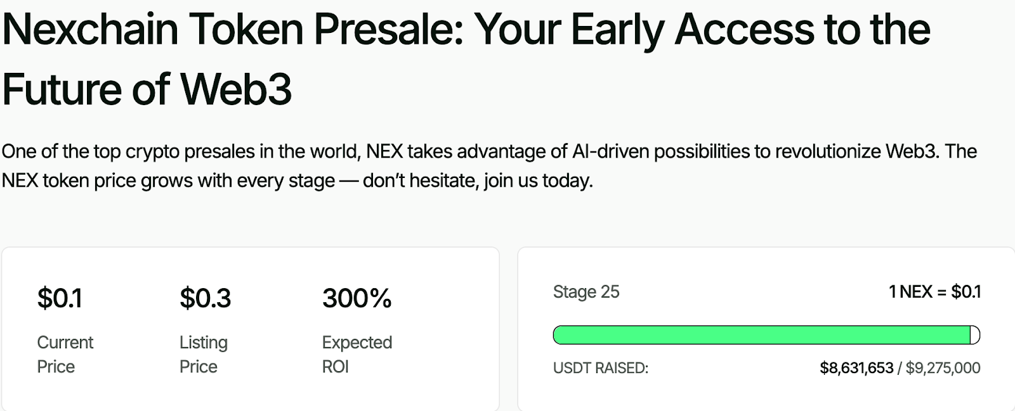1015x411 pixels.
Task: Click the $0.1 current price value
Action: (x=60, y=298)
